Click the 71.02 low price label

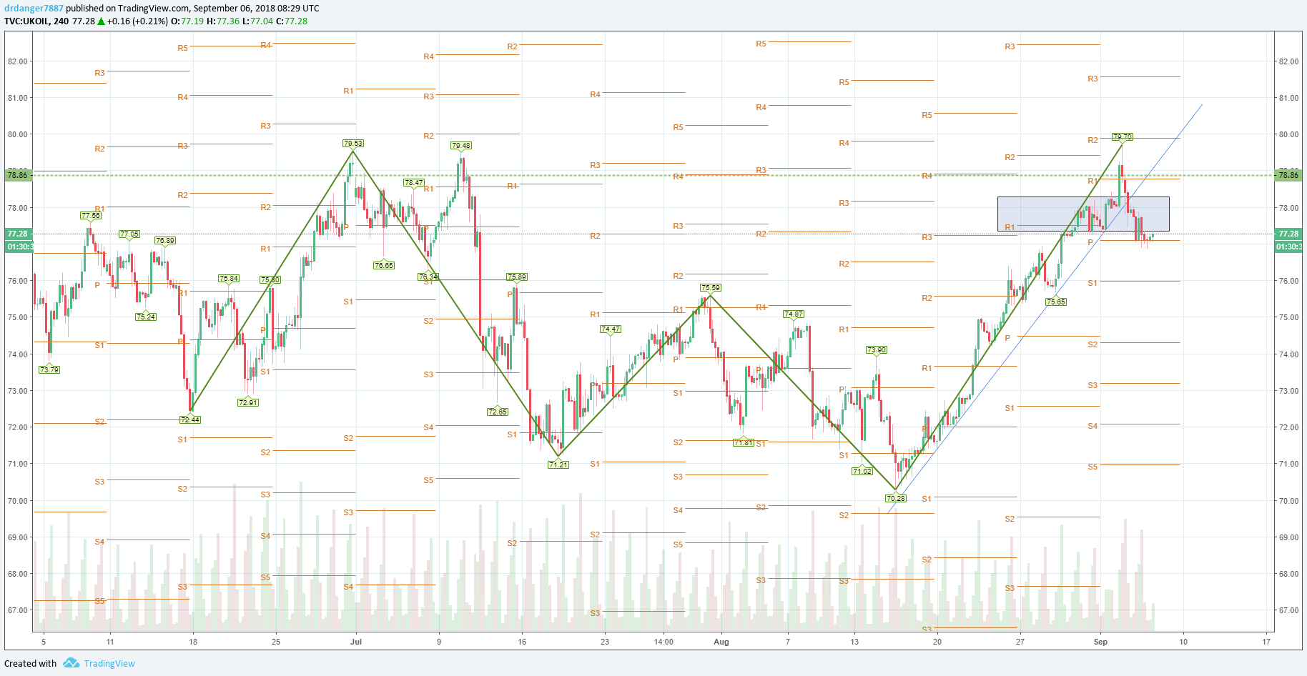click(x=862, y=471)
